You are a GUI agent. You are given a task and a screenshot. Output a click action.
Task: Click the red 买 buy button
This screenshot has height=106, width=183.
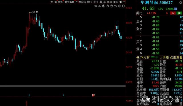click(x=173, y=13)
